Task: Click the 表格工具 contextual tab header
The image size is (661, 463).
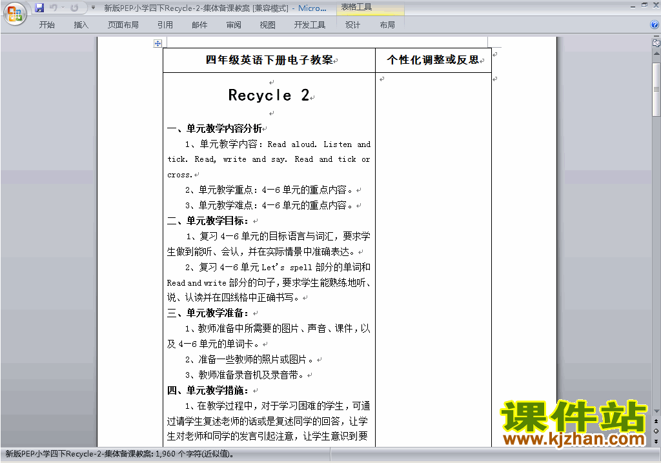Action: click(356, 7)
